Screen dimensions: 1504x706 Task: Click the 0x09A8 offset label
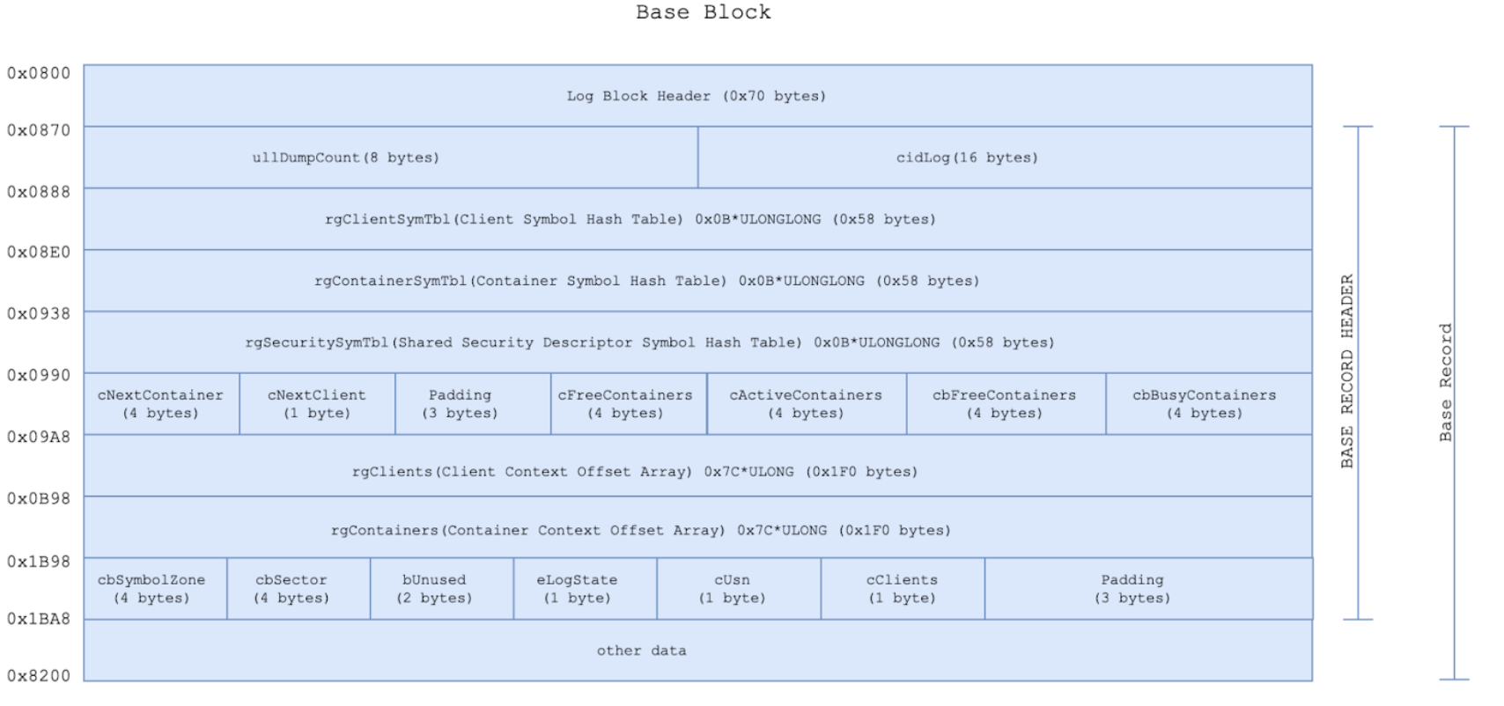[39, 437]
